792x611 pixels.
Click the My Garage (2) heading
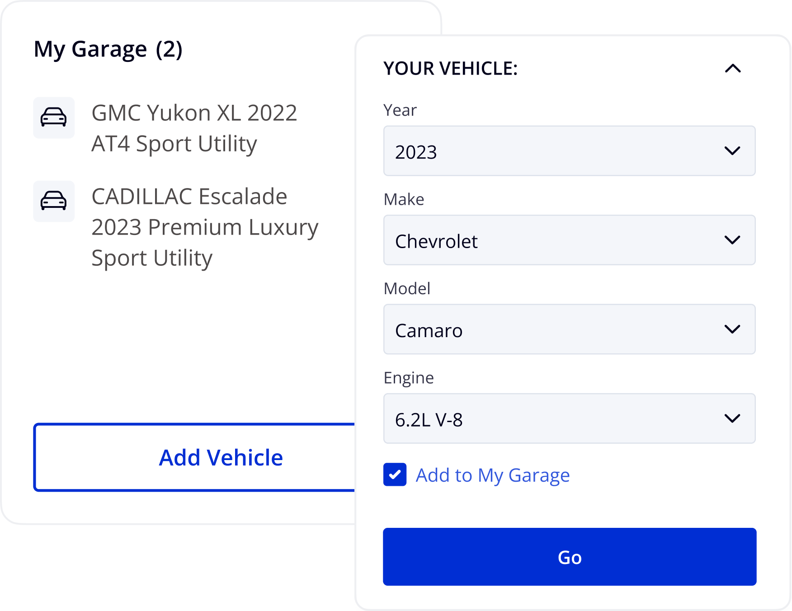coord(108,49)
